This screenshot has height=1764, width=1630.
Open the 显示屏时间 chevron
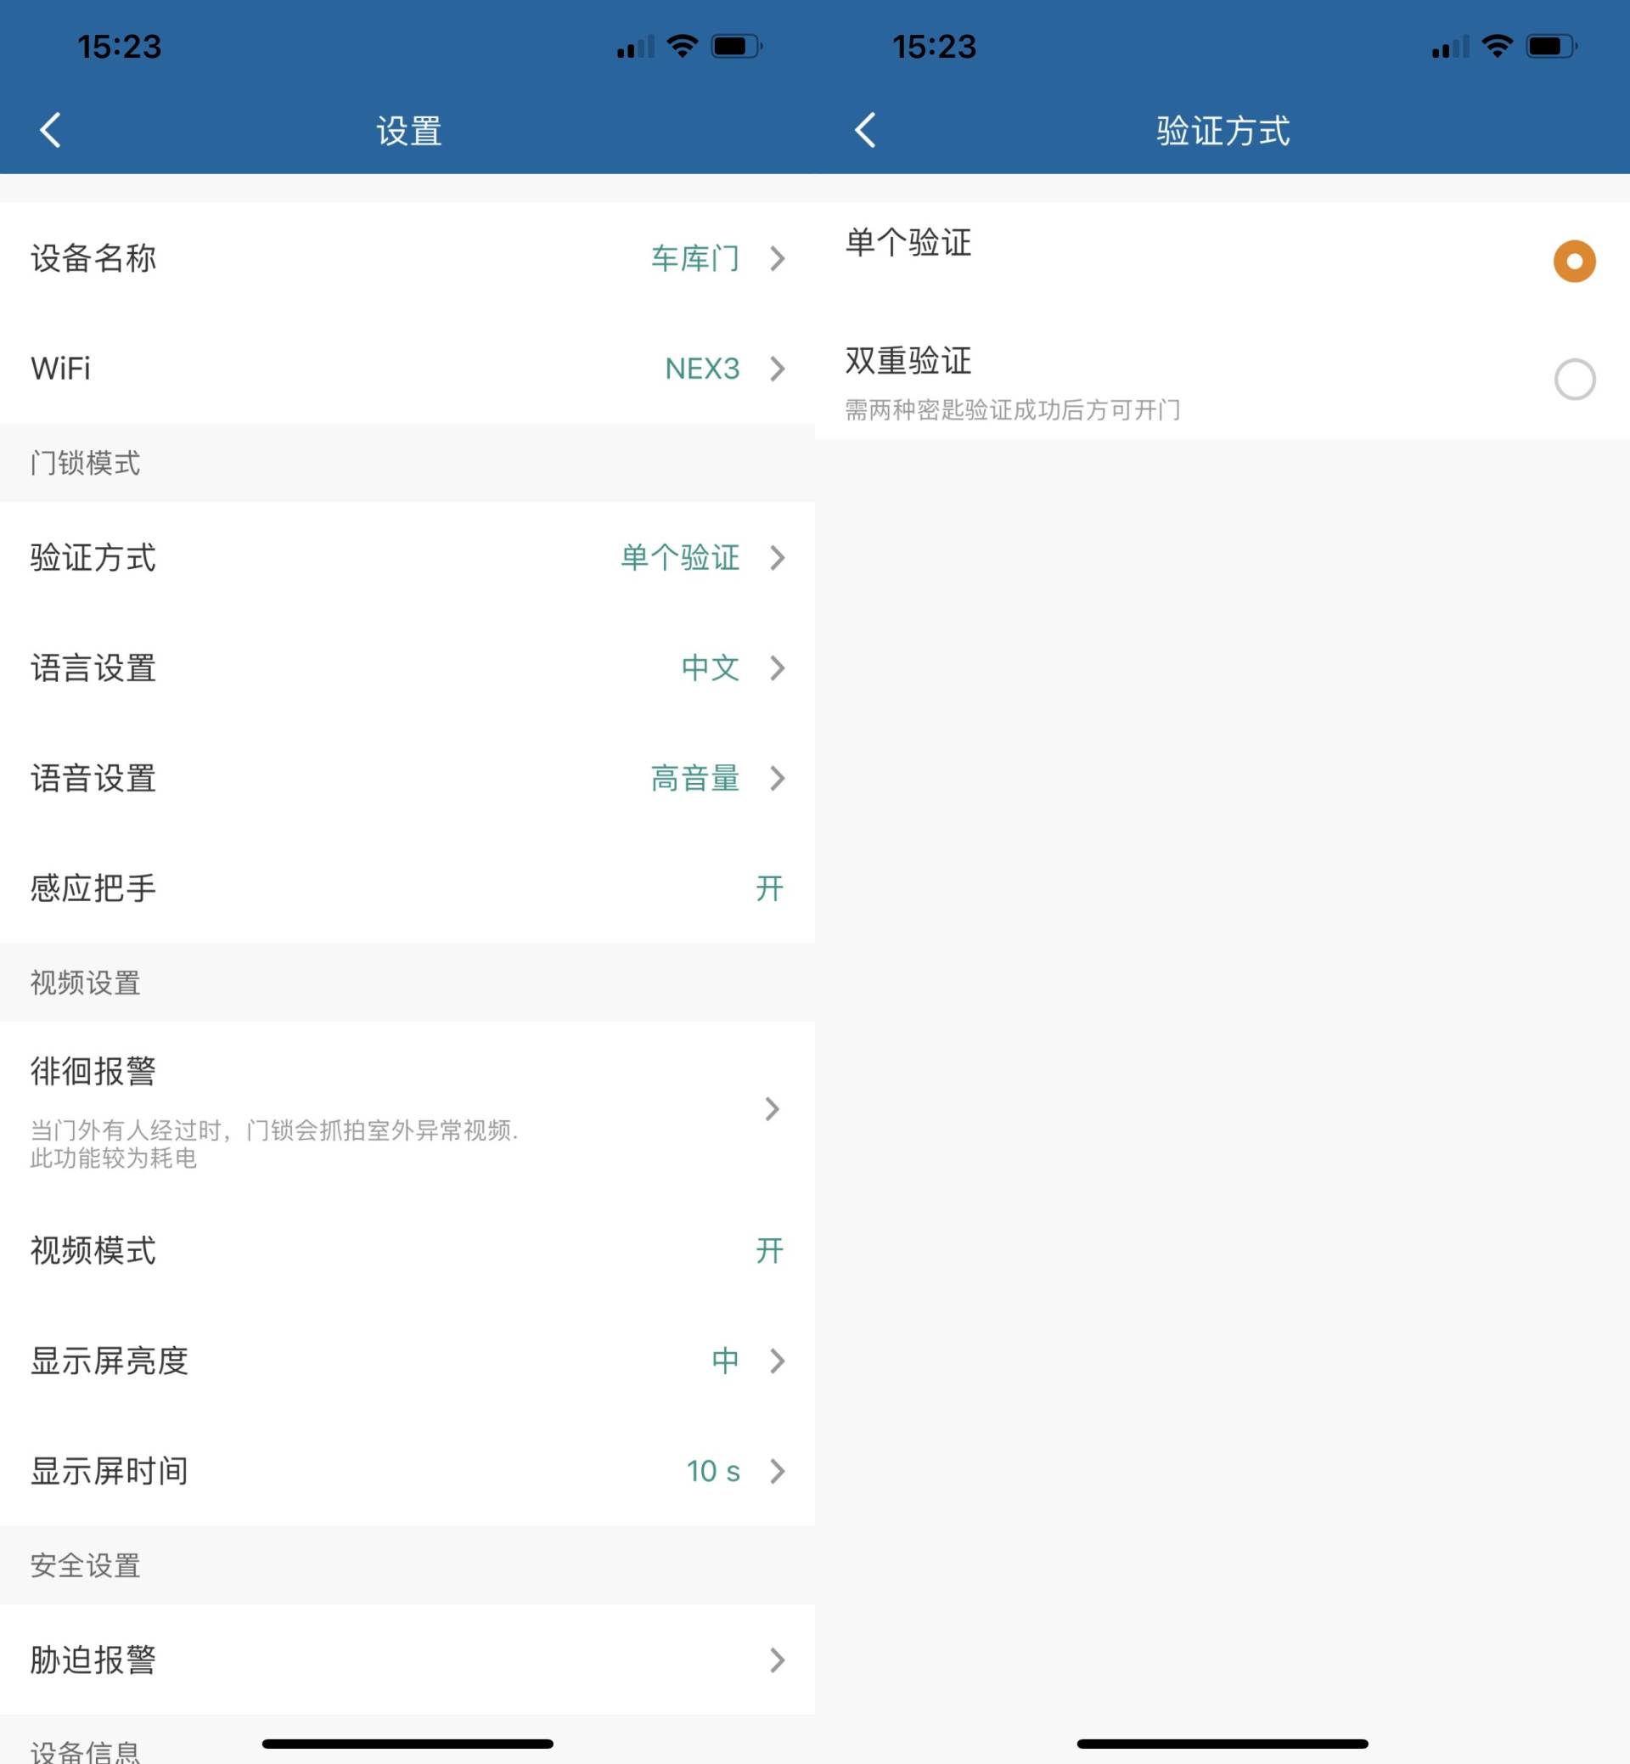[776, 1471]
